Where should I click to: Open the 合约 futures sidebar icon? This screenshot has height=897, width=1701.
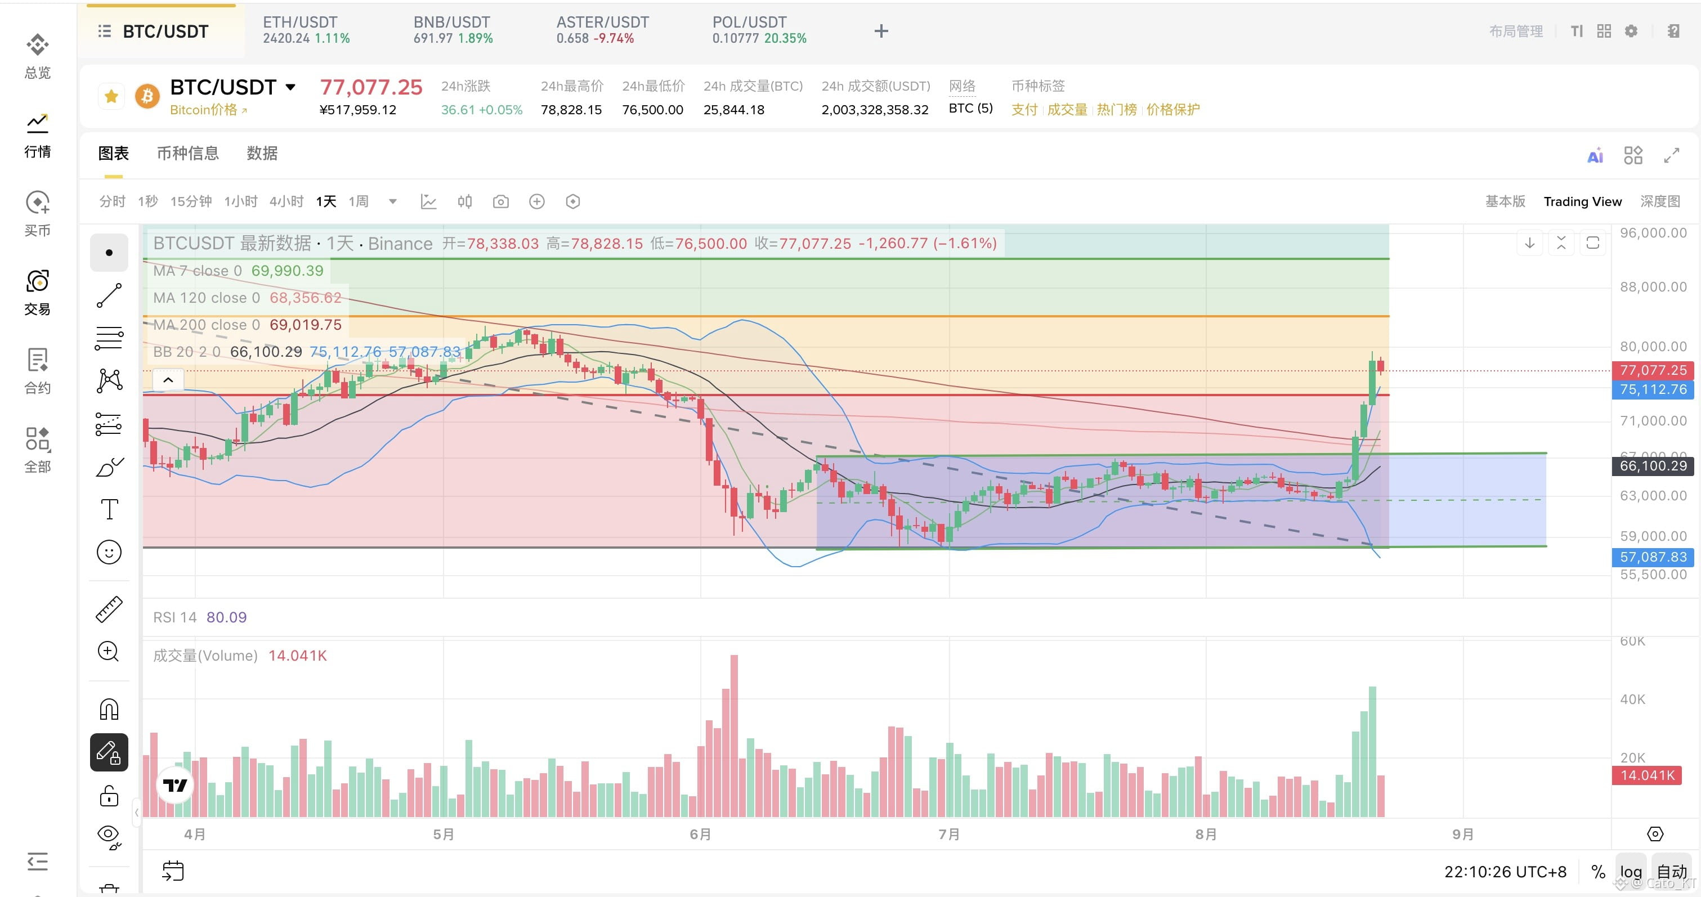click(x=38, y=371)
